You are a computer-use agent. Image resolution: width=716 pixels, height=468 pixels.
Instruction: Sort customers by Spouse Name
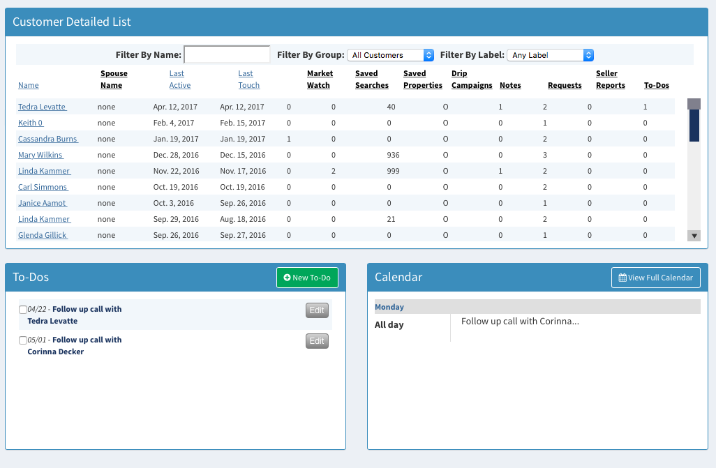click(113, 79)
